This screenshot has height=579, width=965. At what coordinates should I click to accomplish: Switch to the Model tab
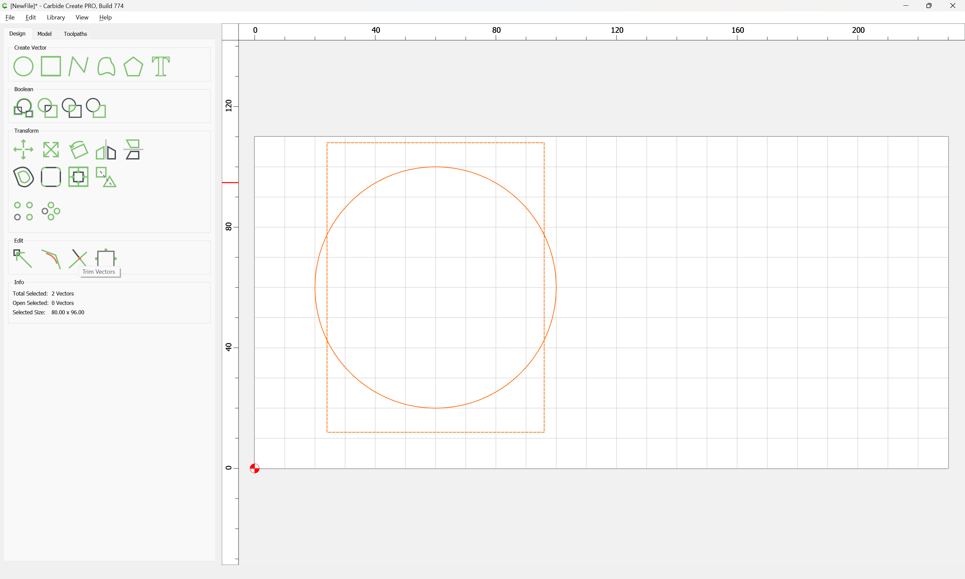pos(45,34)
